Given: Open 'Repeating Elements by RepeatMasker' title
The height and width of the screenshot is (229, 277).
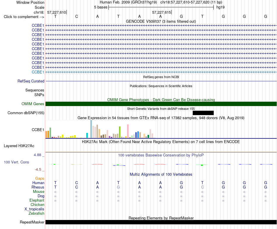Looking at the screenshot, I should tap(161, 218).
